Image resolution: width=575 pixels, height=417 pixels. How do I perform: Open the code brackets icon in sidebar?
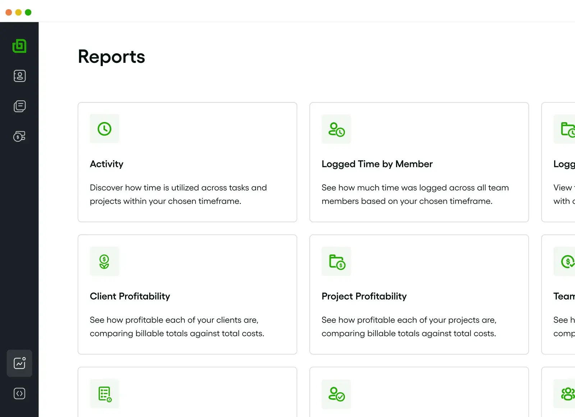19,393
